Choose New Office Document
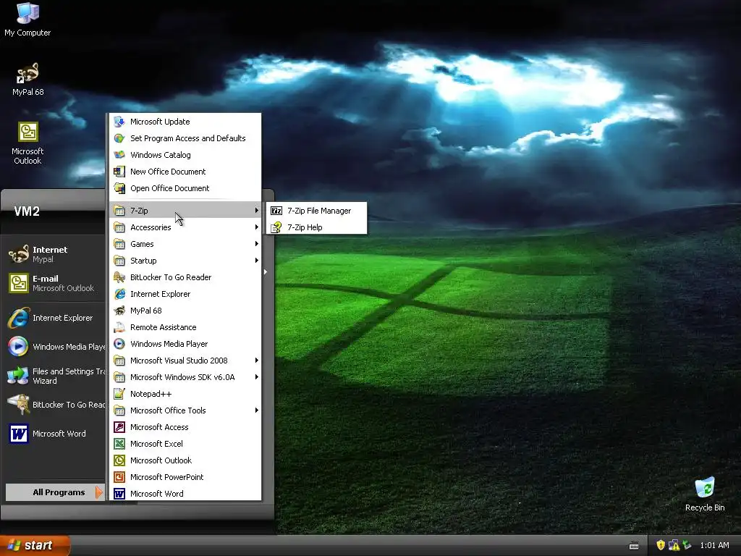 point(185,172)
